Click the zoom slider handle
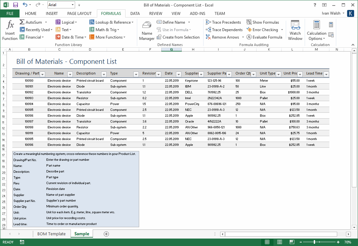This screenshot has width=358, height=246. click(x=314, y=242)
